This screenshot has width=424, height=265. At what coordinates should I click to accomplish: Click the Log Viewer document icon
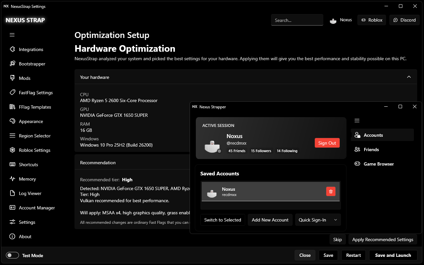point(12,193)
